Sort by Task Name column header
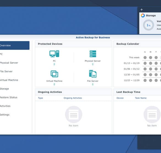The height and width of the screenshot is (153, 161). point(141,98)
